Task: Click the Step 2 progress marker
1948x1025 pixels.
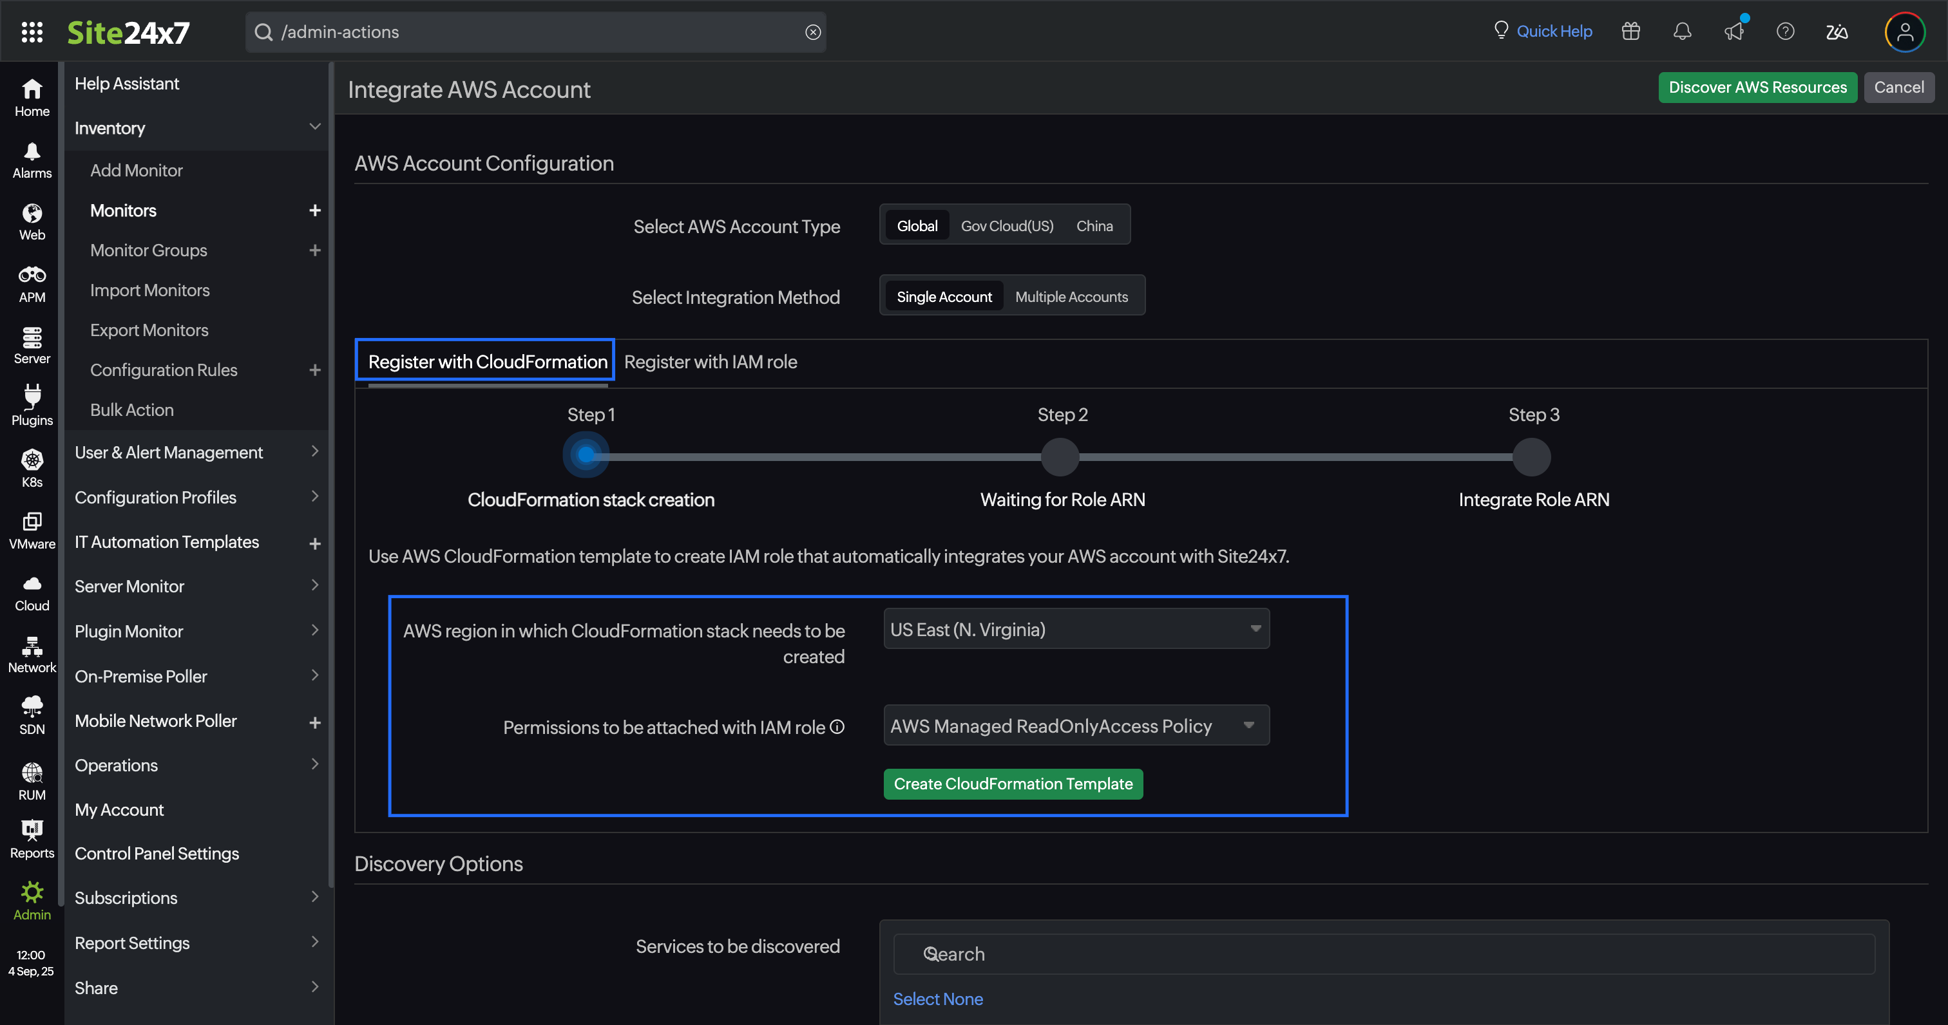Action: tap(1060, 456)
